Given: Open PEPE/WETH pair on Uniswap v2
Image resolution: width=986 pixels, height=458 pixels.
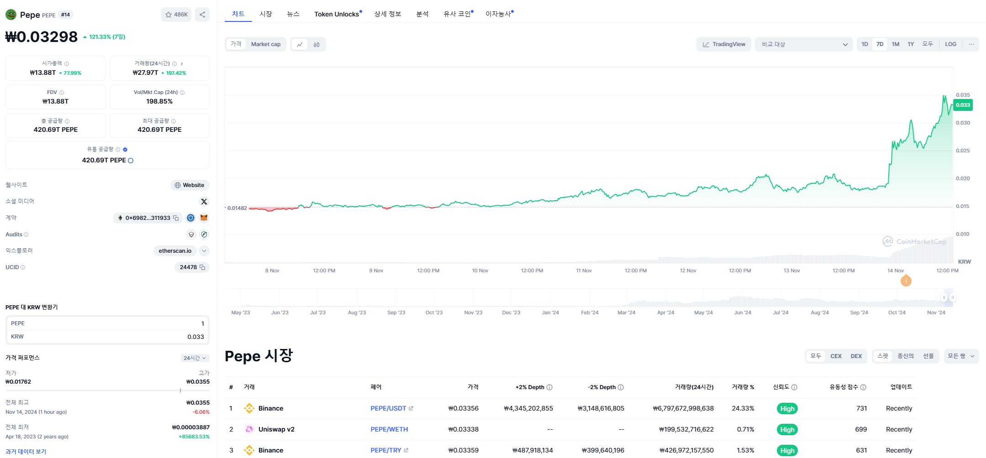Looking at the screenshot, I should click(x=389, y=429).
